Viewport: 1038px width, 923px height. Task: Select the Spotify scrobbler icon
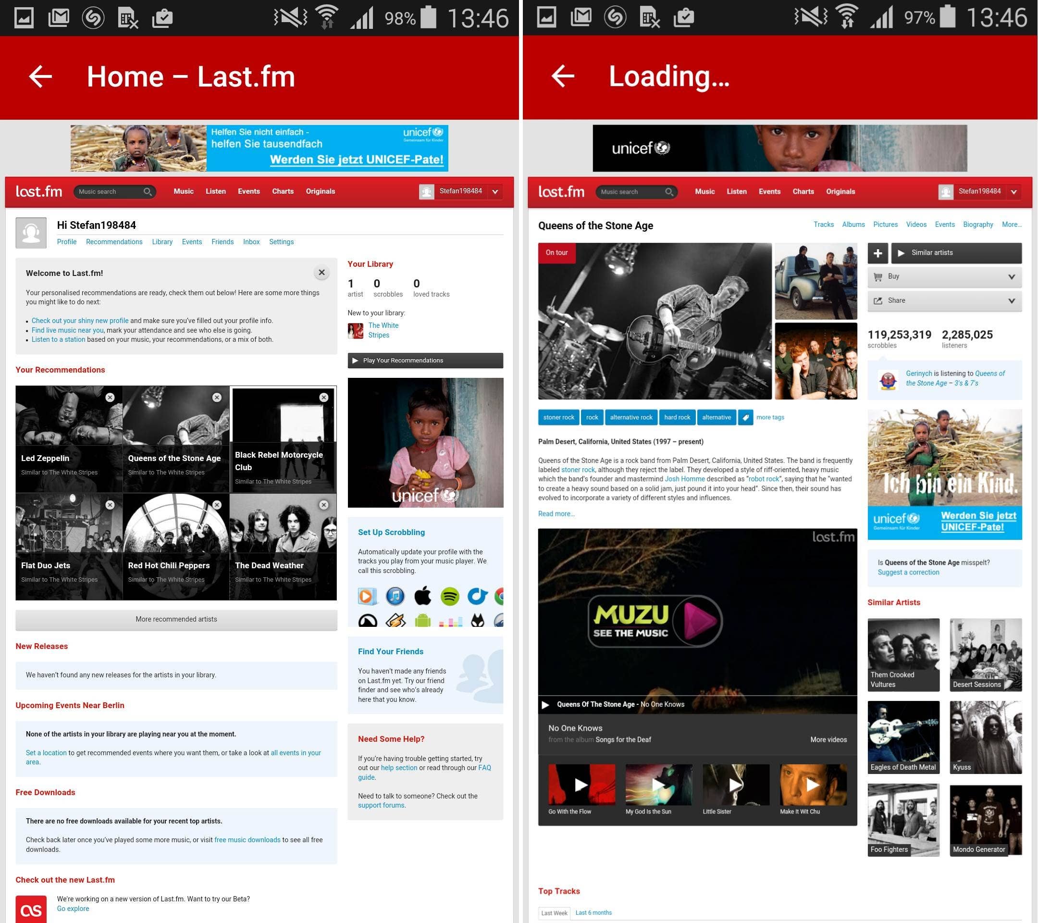tap(450, 596)
